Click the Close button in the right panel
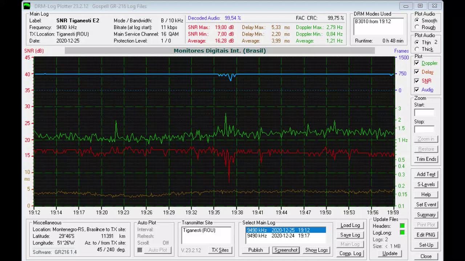The image size is (465, 261). (426, 256)
